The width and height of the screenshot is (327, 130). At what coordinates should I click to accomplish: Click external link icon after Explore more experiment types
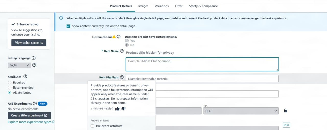pyautogui.click(x=53, y=122)
